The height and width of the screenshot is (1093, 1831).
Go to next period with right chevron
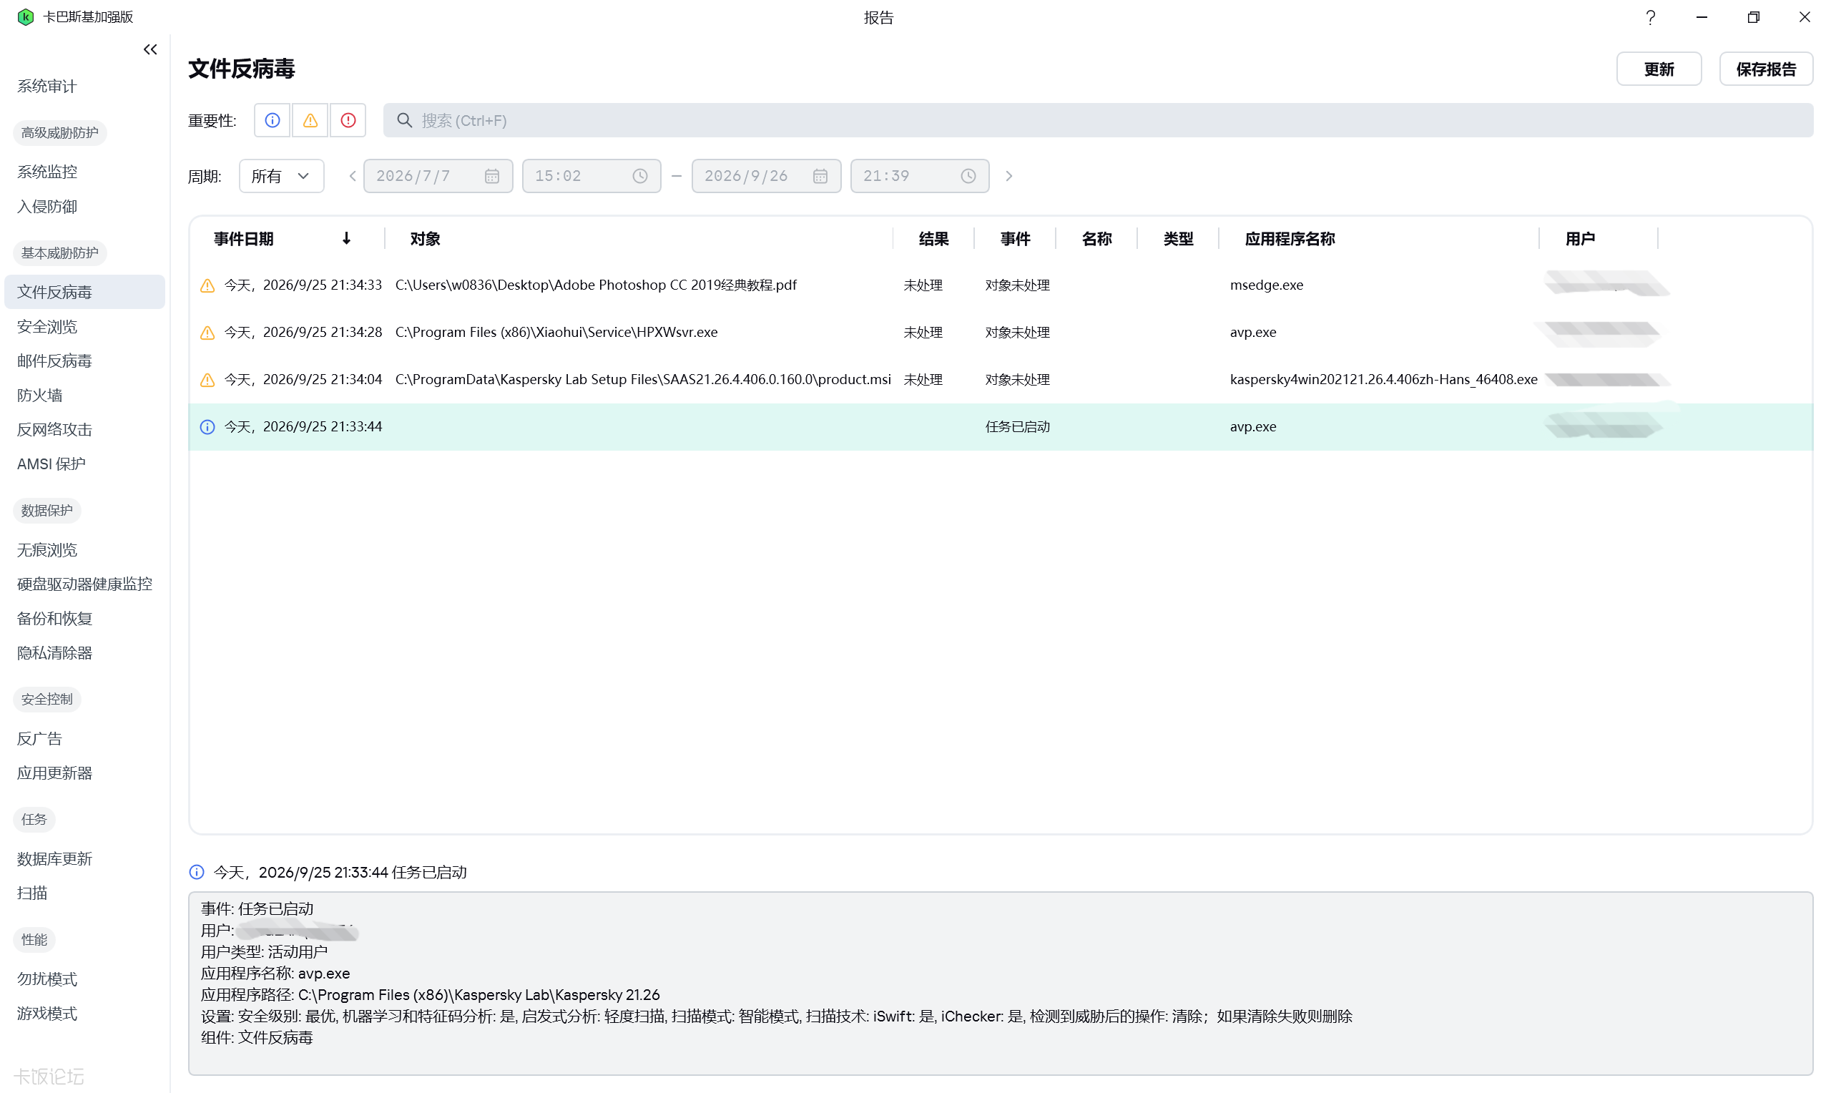(1008, 176)
